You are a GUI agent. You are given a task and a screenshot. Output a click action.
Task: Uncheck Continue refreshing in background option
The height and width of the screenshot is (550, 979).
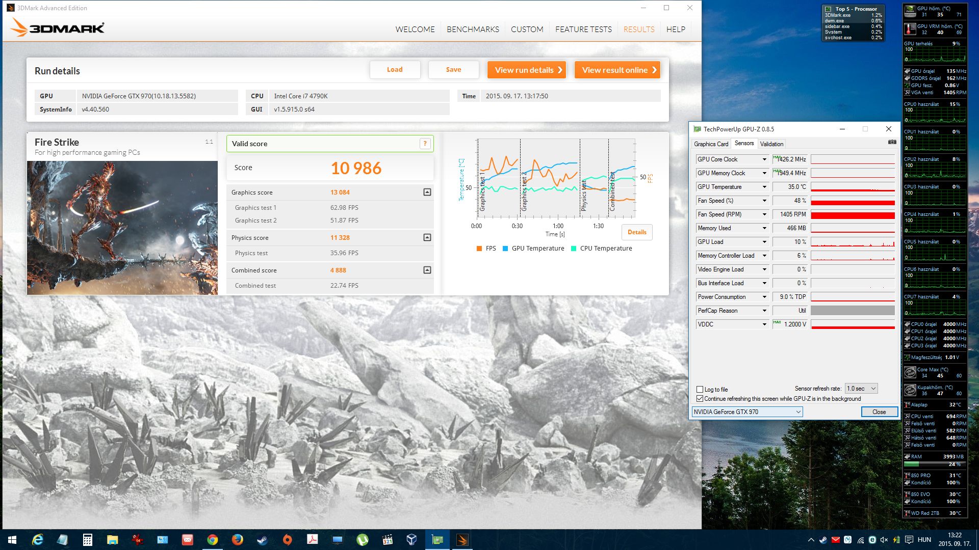[x=700, y=399]
